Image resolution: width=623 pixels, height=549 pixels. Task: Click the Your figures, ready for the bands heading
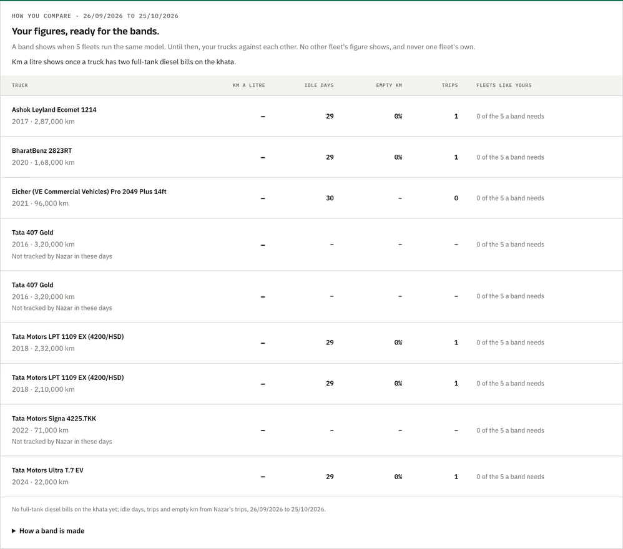(86, 31)
